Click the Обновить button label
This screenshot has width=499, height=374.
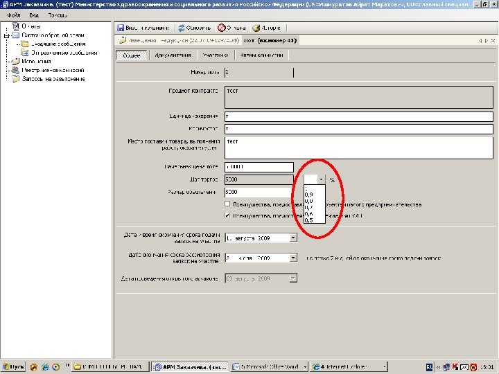click(199, 28)
